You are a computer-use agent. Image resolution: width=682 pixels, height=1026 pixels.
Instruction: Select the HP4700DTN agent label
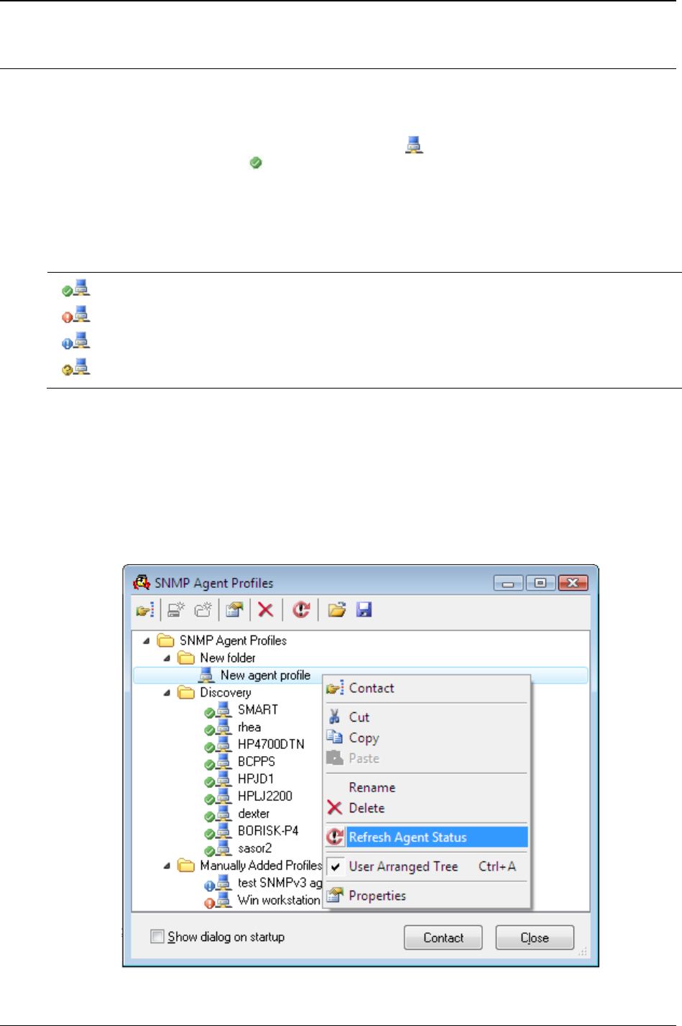(x=271, y=744)
